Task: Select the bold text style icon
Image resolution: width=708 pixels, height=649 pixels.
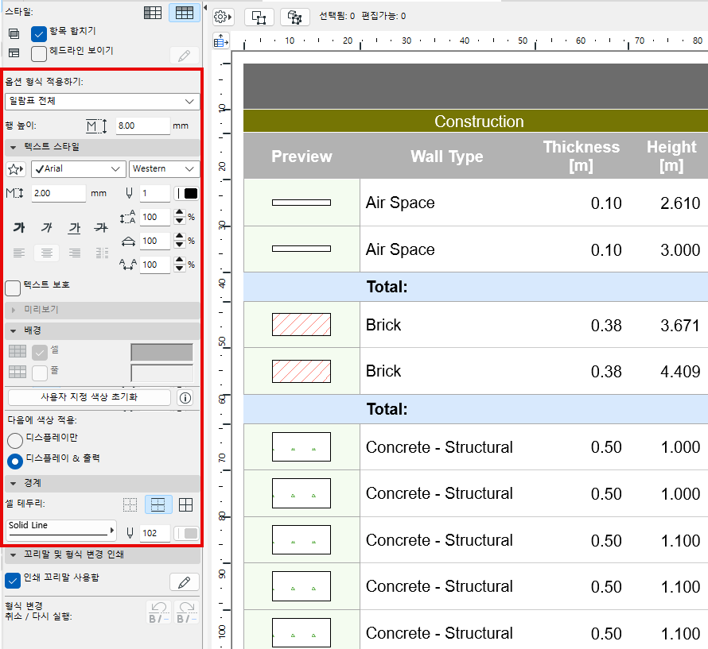Action: click(x=19, y=227)
